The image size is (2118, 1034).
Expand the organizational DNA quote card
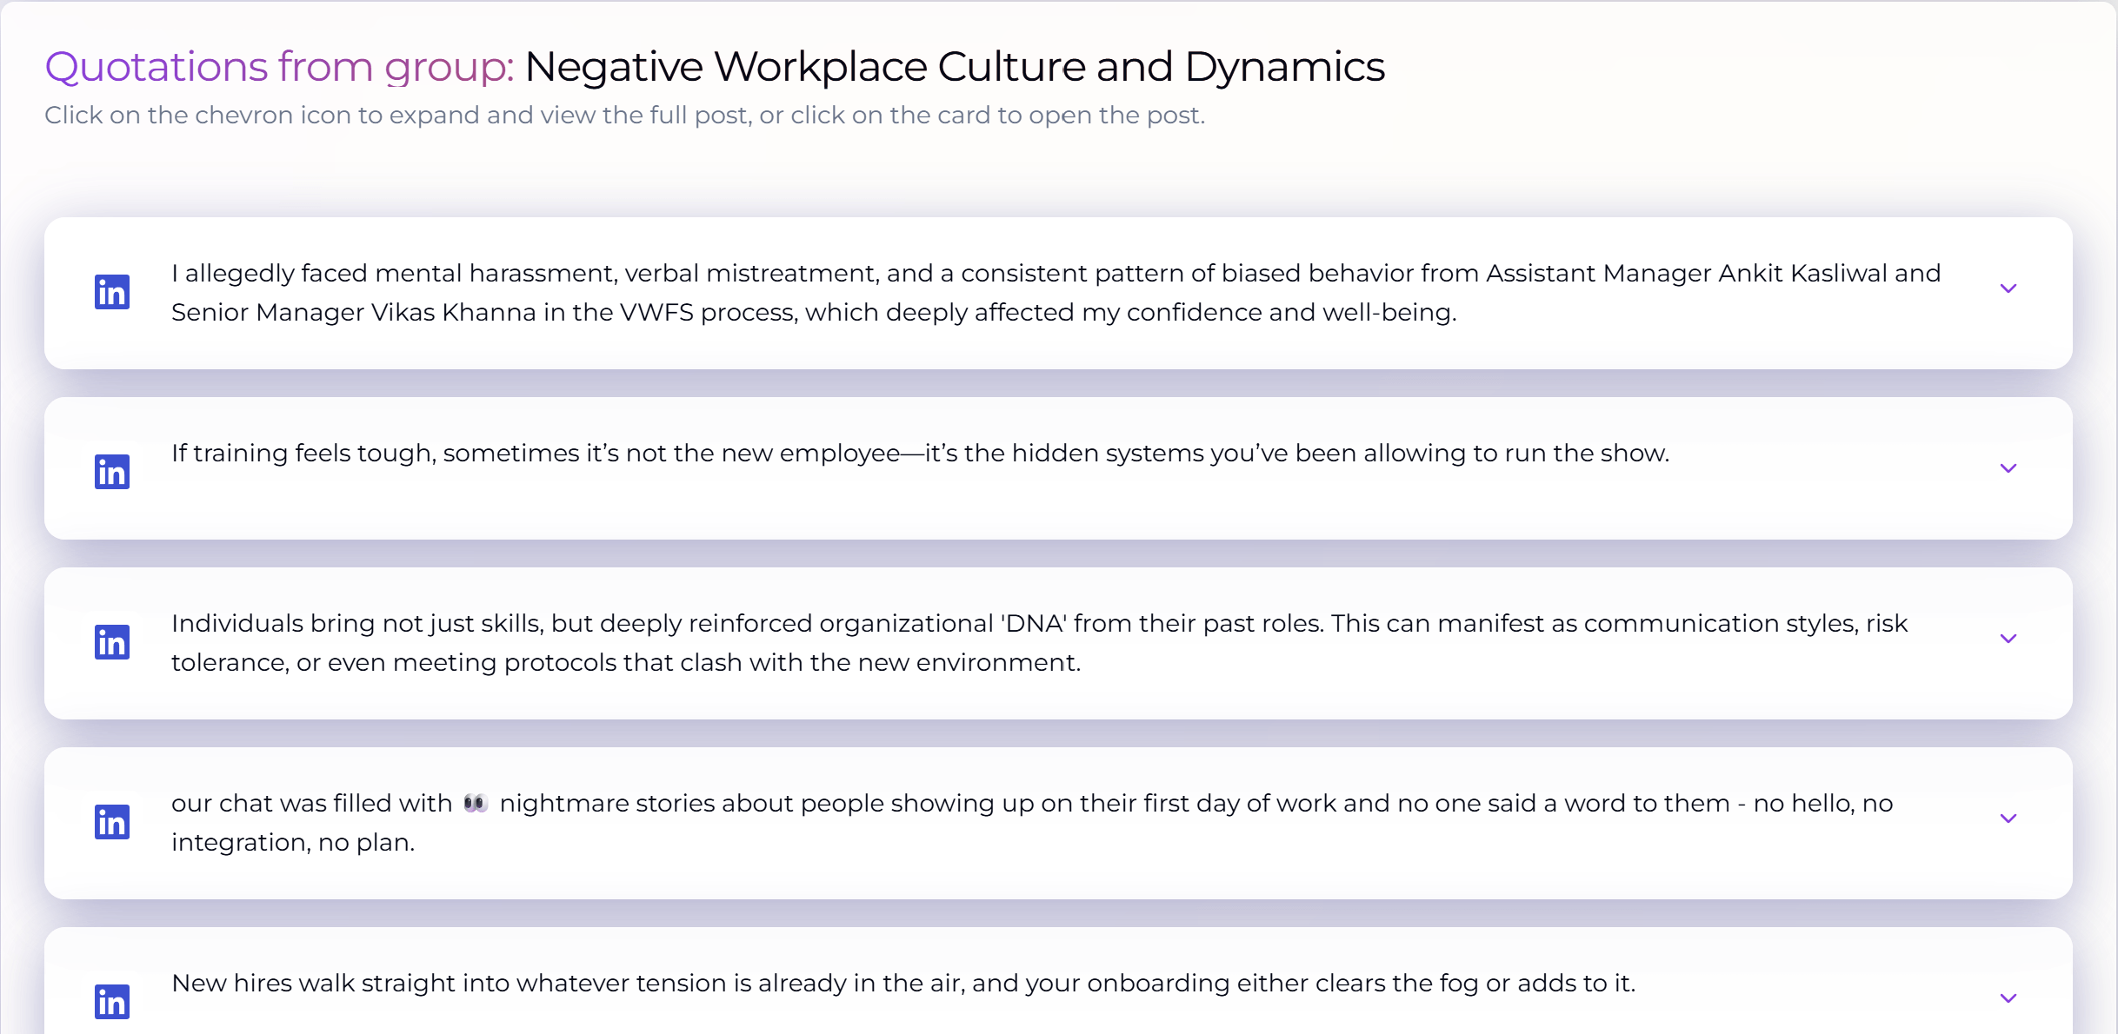(x=2008, y=639)
